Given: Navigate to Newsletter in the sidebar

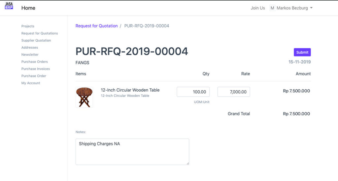Looking at the screenshot, I should [30, 55].
